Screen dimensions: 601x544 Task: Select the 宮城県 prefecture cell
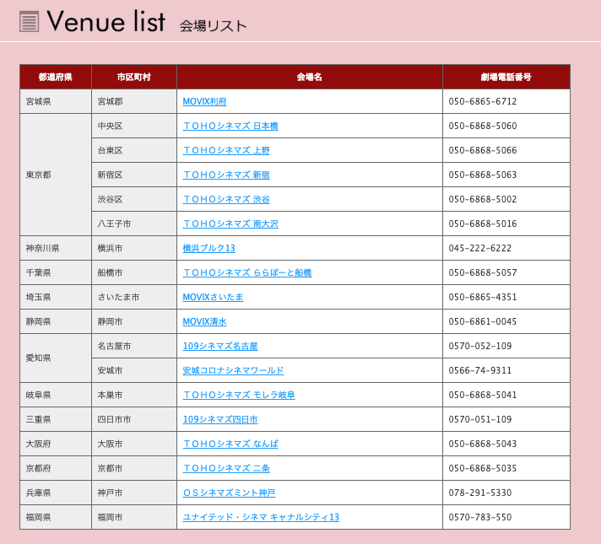point(56,101)
